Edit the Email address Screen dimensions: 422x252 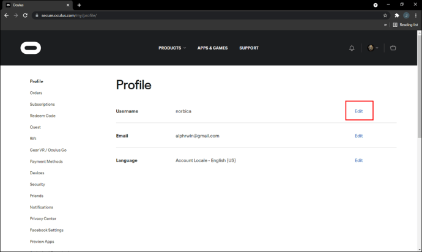click(x=359, y=136)
